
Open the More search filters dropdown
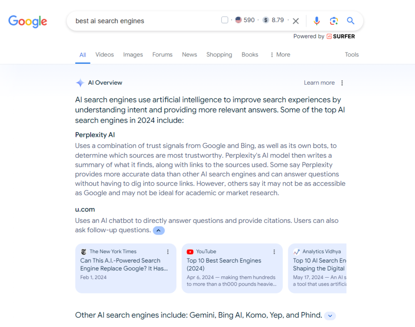click(x=280, y=55)
